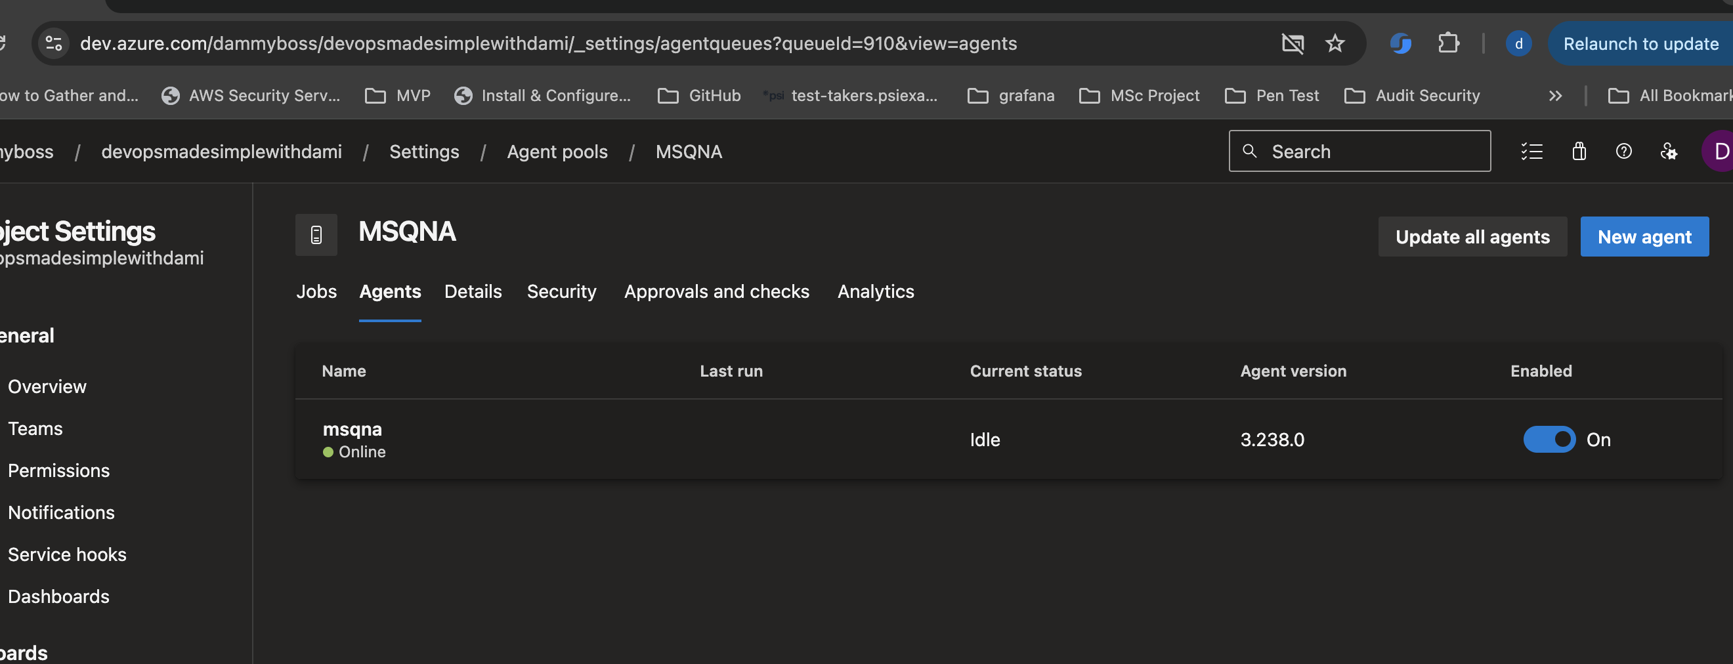Open the work items list icon
Image resolution: width=1733 pixels, height=664 pixels.
(1532, 152)
